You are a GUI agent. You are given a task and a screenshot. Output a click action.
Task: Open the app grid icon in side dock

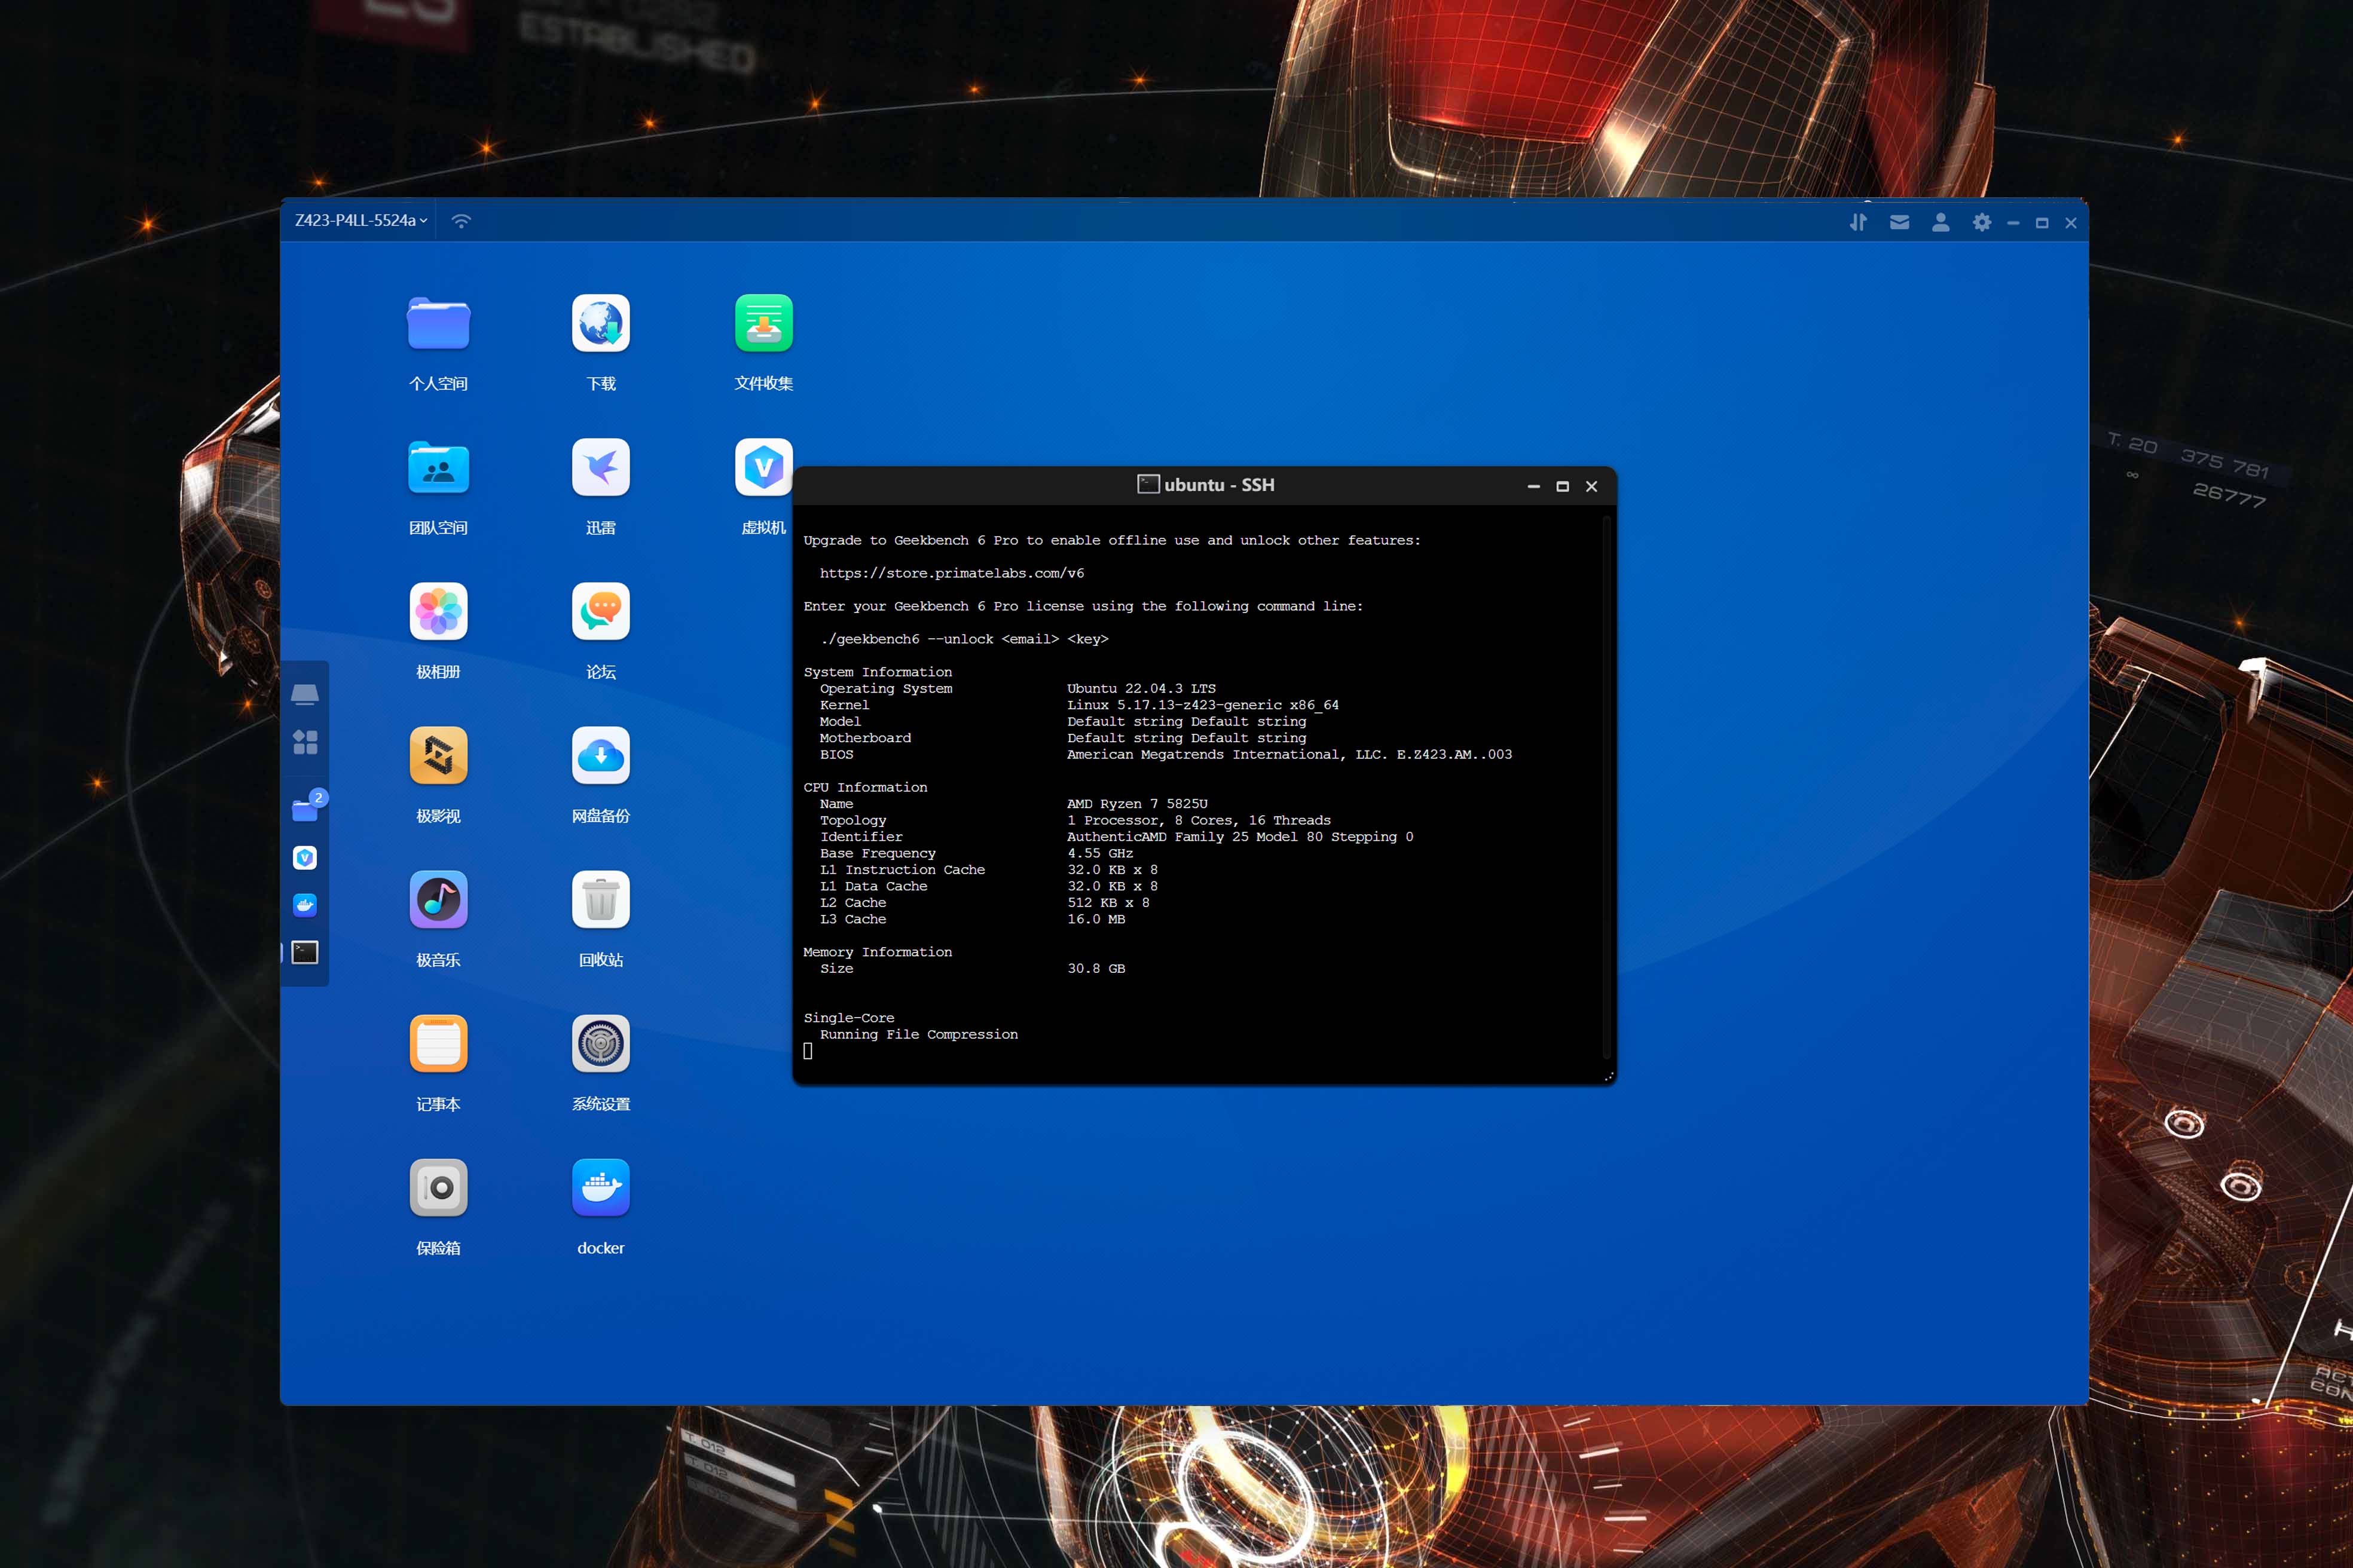[305, 742]
